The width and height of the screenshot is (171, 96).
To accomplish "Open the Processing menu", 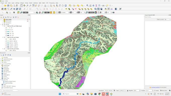I will click(52, 3).
